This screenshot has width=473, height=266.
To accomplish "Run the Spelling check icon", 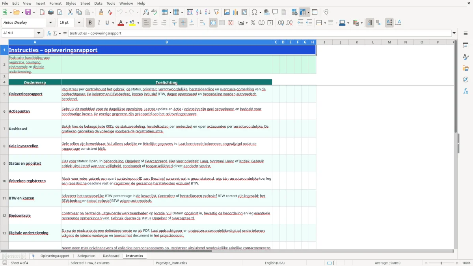I will tap(155, 12).
